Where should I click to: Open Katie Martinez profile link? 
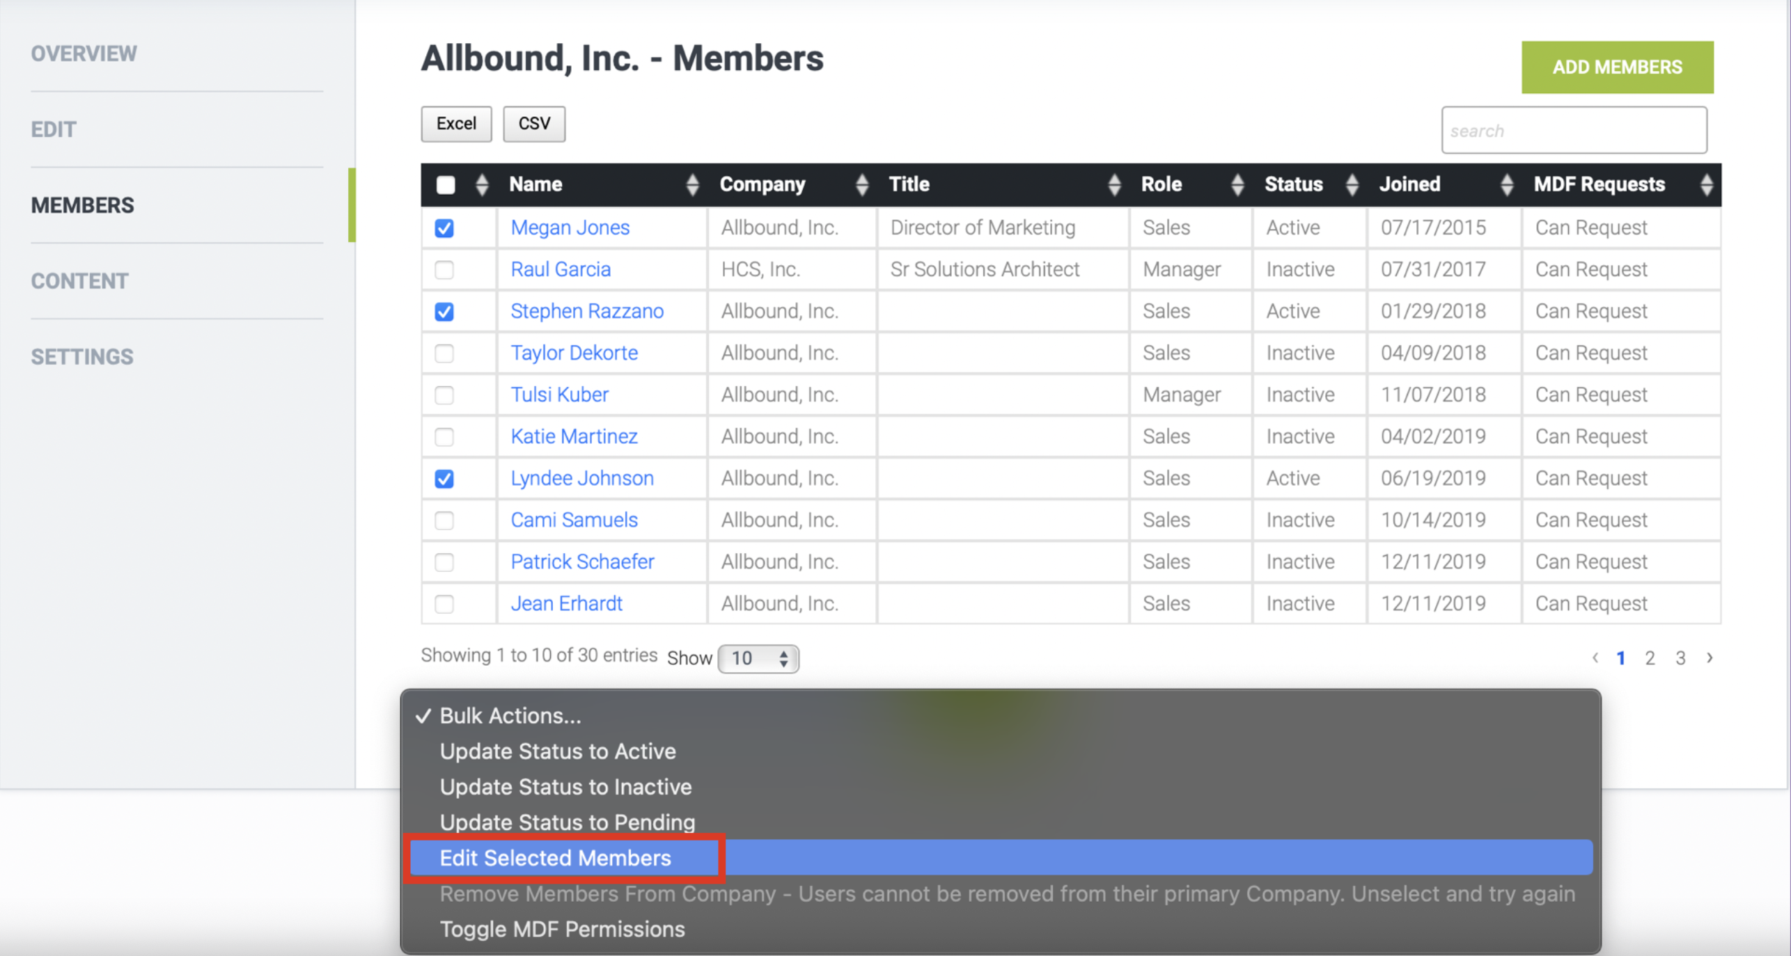click(574, 436)
